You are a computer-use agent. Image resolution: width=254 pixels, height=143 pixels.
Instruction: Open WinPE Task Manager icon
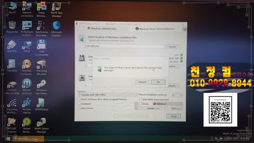[56, 9]
